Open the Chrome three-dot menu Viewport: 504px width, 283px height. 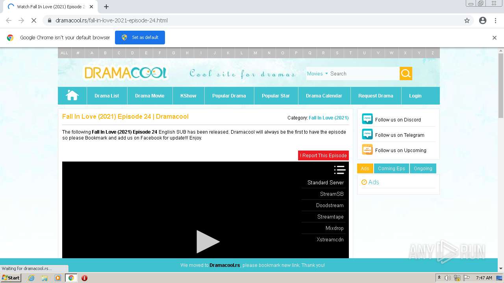pyautogui.click(x=495, y=20)
